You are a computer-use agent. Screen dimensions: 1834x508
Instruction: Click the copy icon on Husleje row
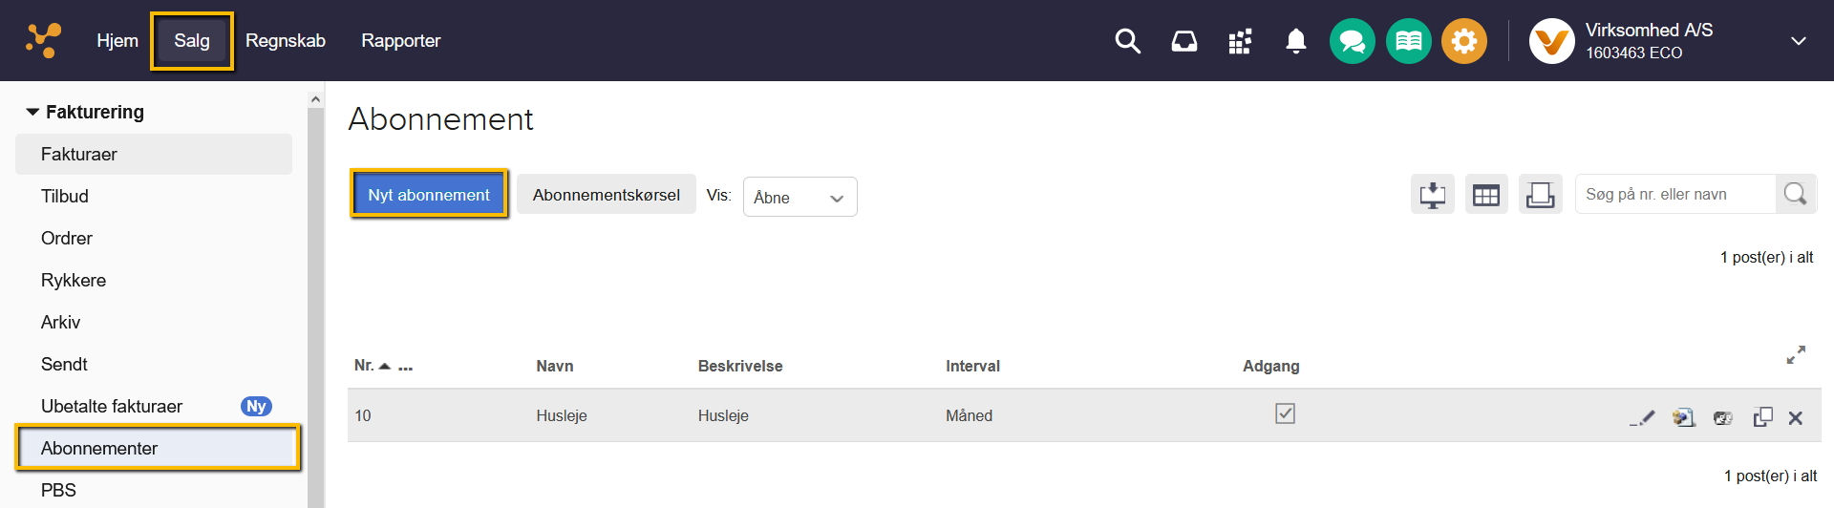[x=1762, y=417]
